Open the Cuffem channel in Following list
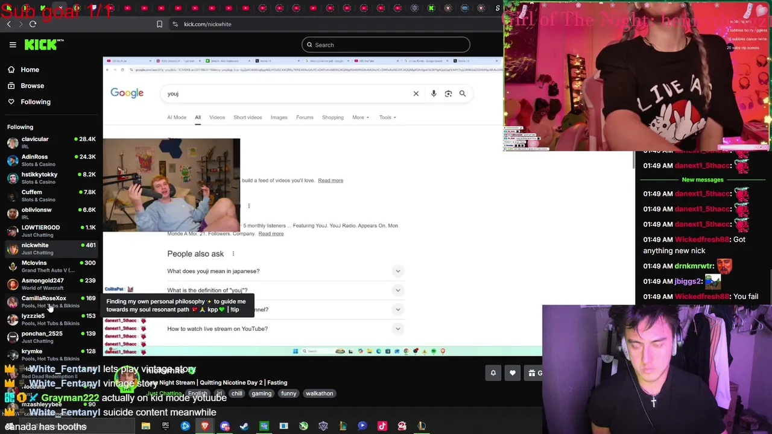772x434 pixels. tap(51, 196)
